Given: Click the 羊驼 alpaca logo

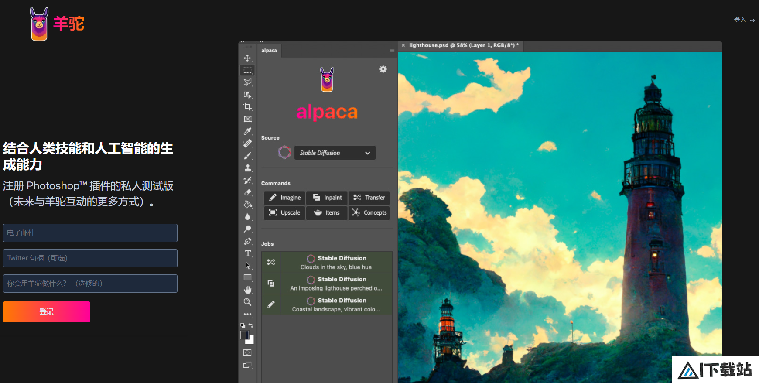Looking at the screenshot, I should click(x=57, y=24).
